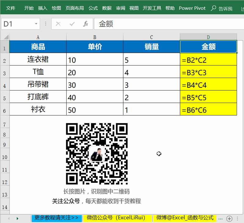Select the cell with price 50

pyautogui.click(x=95, y=109)
